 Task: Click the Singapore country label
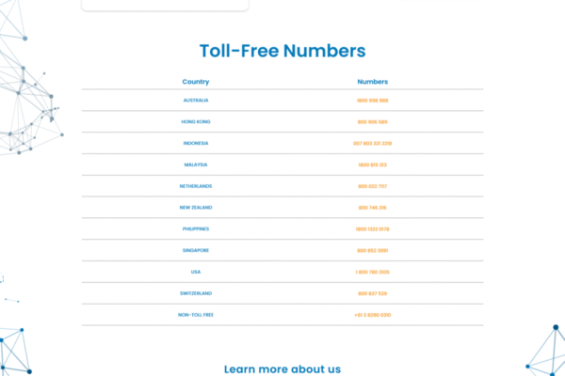click(196, 251)
